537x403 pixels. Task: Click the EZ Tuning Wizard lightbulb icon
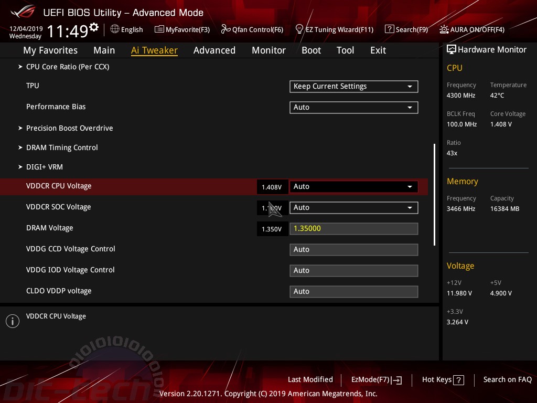(x=299, y=29)
